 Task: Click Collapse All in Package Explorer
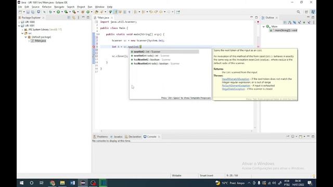[69, 18]
